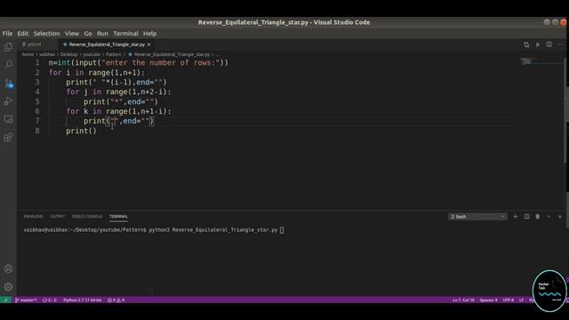
Task: Click the remote window indicator in status bar
Action: coord(5,300)
